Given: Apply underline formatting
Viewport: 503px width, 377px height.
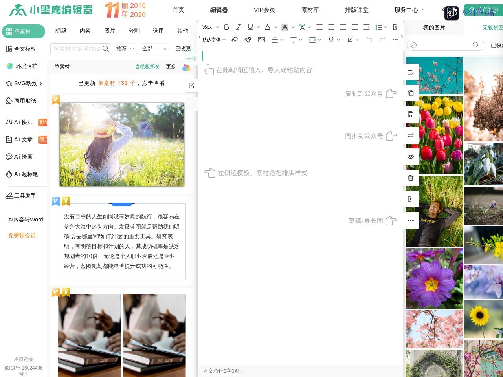Looking at the screenshot, I should (x=250, y=27).
